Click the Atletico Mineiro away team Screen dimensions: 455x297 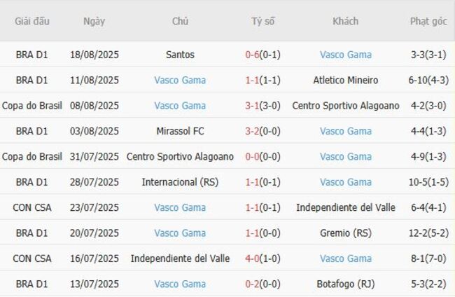346,81
